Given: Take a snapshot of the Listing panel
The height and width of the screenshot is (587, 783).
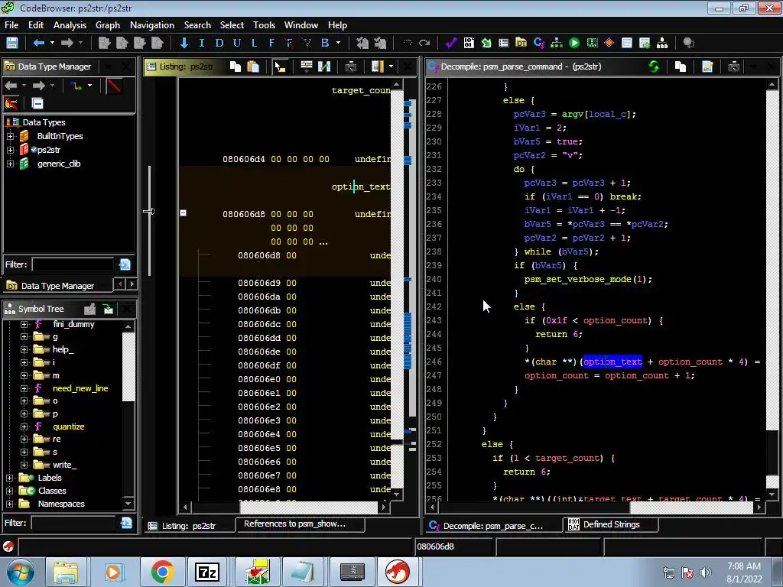Looking at the screenshot, I should [350, 66].
